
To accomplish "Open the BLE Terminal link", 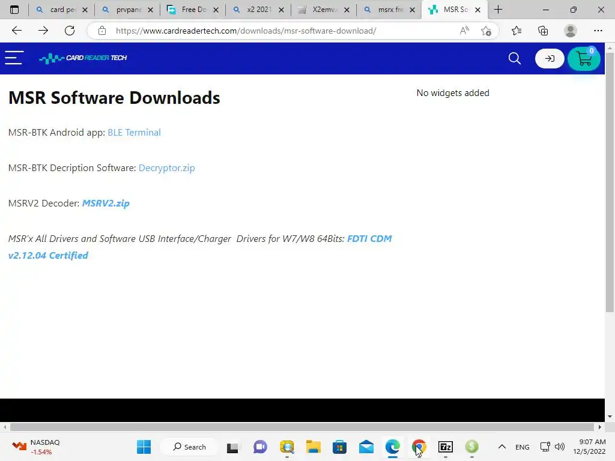I will pyautogui.click(x=134, y=133).
